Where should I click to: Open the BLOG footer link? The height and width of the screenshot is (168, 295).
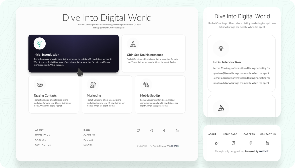tap(86, 130)
